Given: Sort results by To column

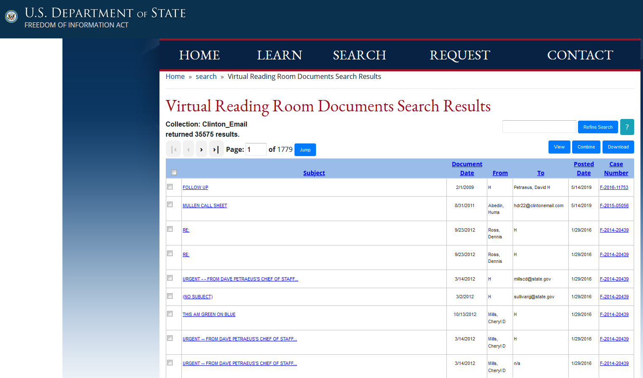Looking at the screenshot, I should click(540, 173).
